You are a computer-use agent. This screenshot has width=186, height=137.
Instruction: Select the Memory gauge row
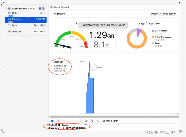[26, 20]
